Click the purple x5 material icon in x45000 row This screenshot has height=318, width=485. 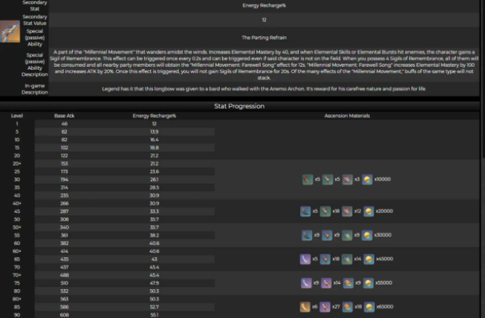click(x=305, y=259)
